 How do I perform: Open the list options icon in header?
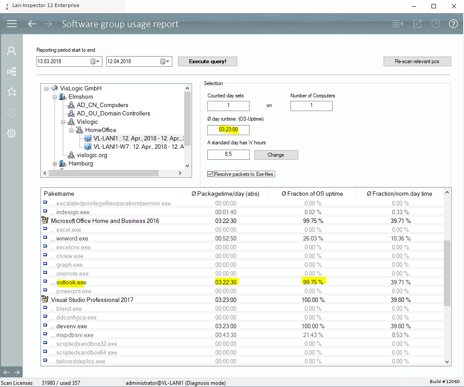(397, 24)
